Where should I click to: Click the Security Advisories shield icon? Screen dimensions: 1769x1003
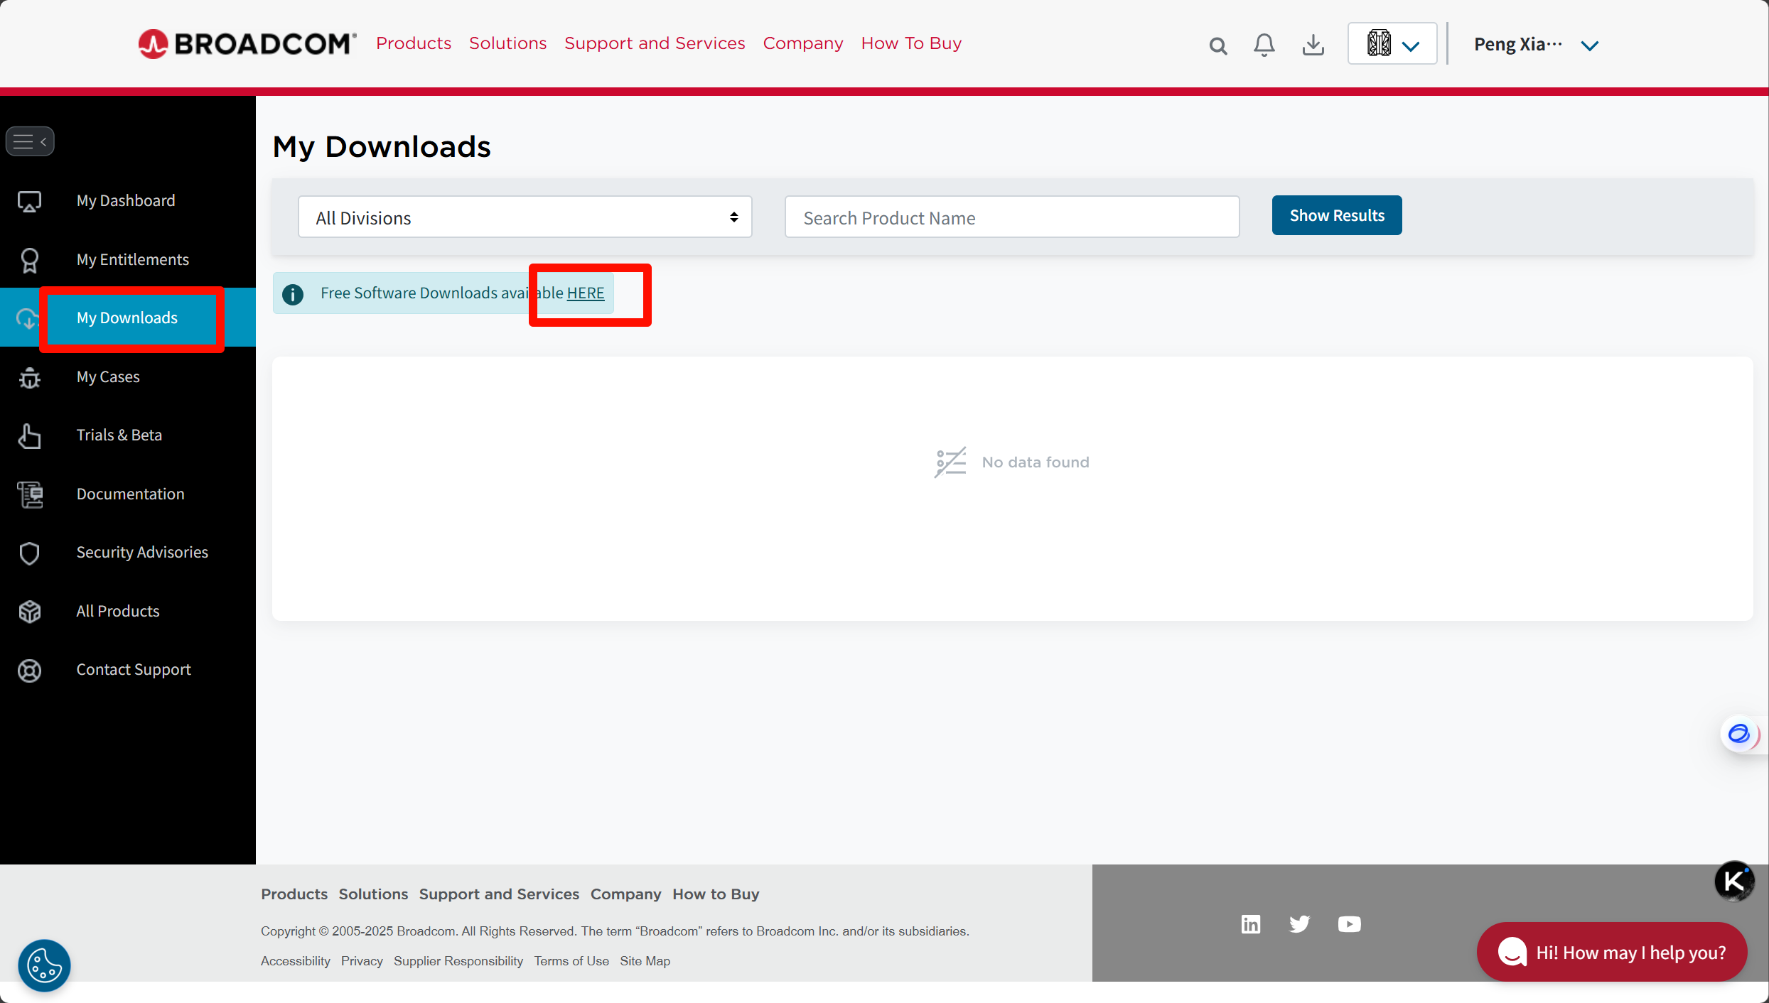click(x=29, y=553)
